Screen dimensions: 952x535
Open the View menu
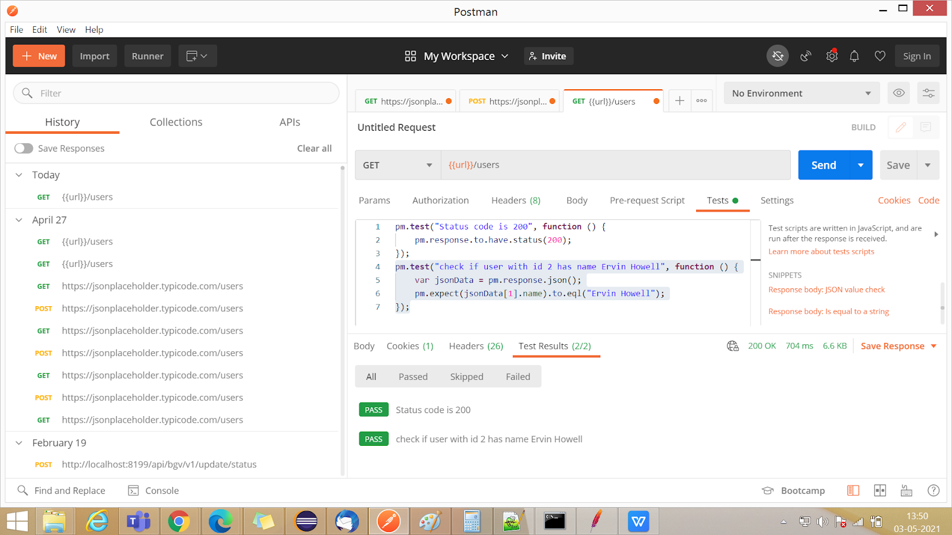66,30
